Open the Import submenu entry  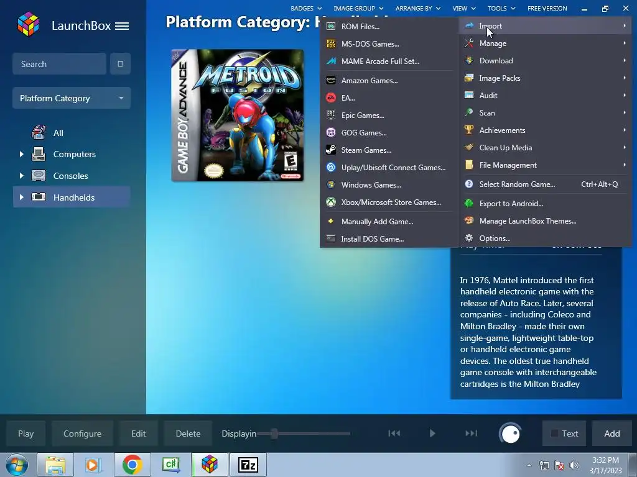(x=545, y=26)
